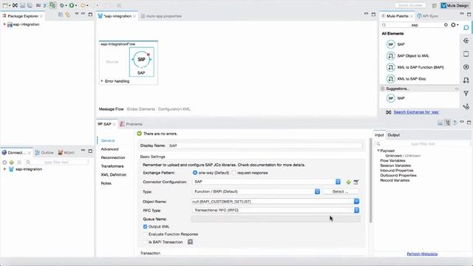This screenshot has width=473, height=266.
Task: Open the Problems tab
Action: pos(131,124)
